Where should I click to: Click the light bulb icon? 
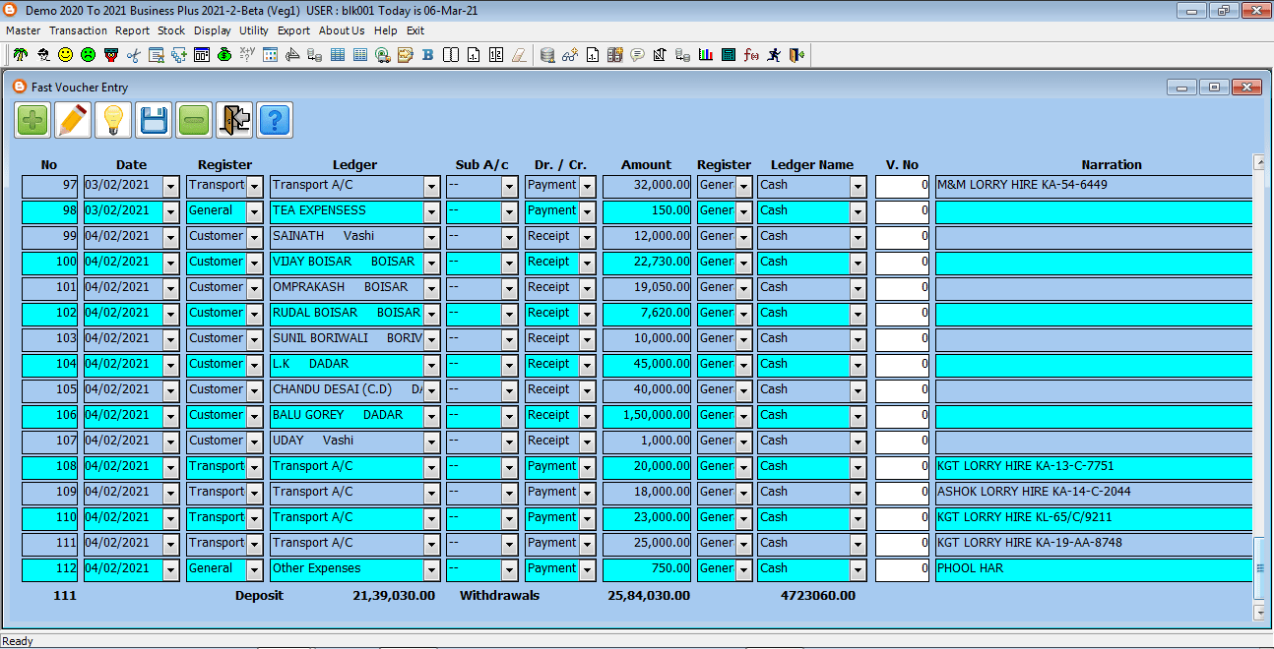[x=114, y=120]
